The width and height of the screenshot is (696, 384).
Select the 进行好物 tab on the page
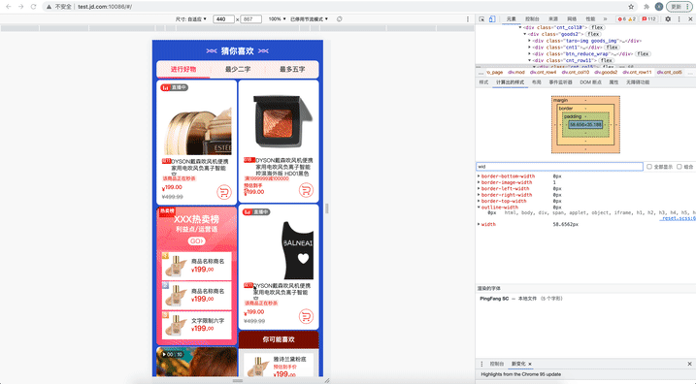click(183, 69)
